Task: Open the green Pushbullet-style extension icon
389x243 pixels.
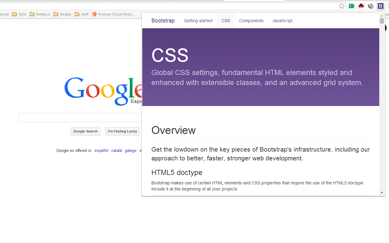Action: click(352, 6)
